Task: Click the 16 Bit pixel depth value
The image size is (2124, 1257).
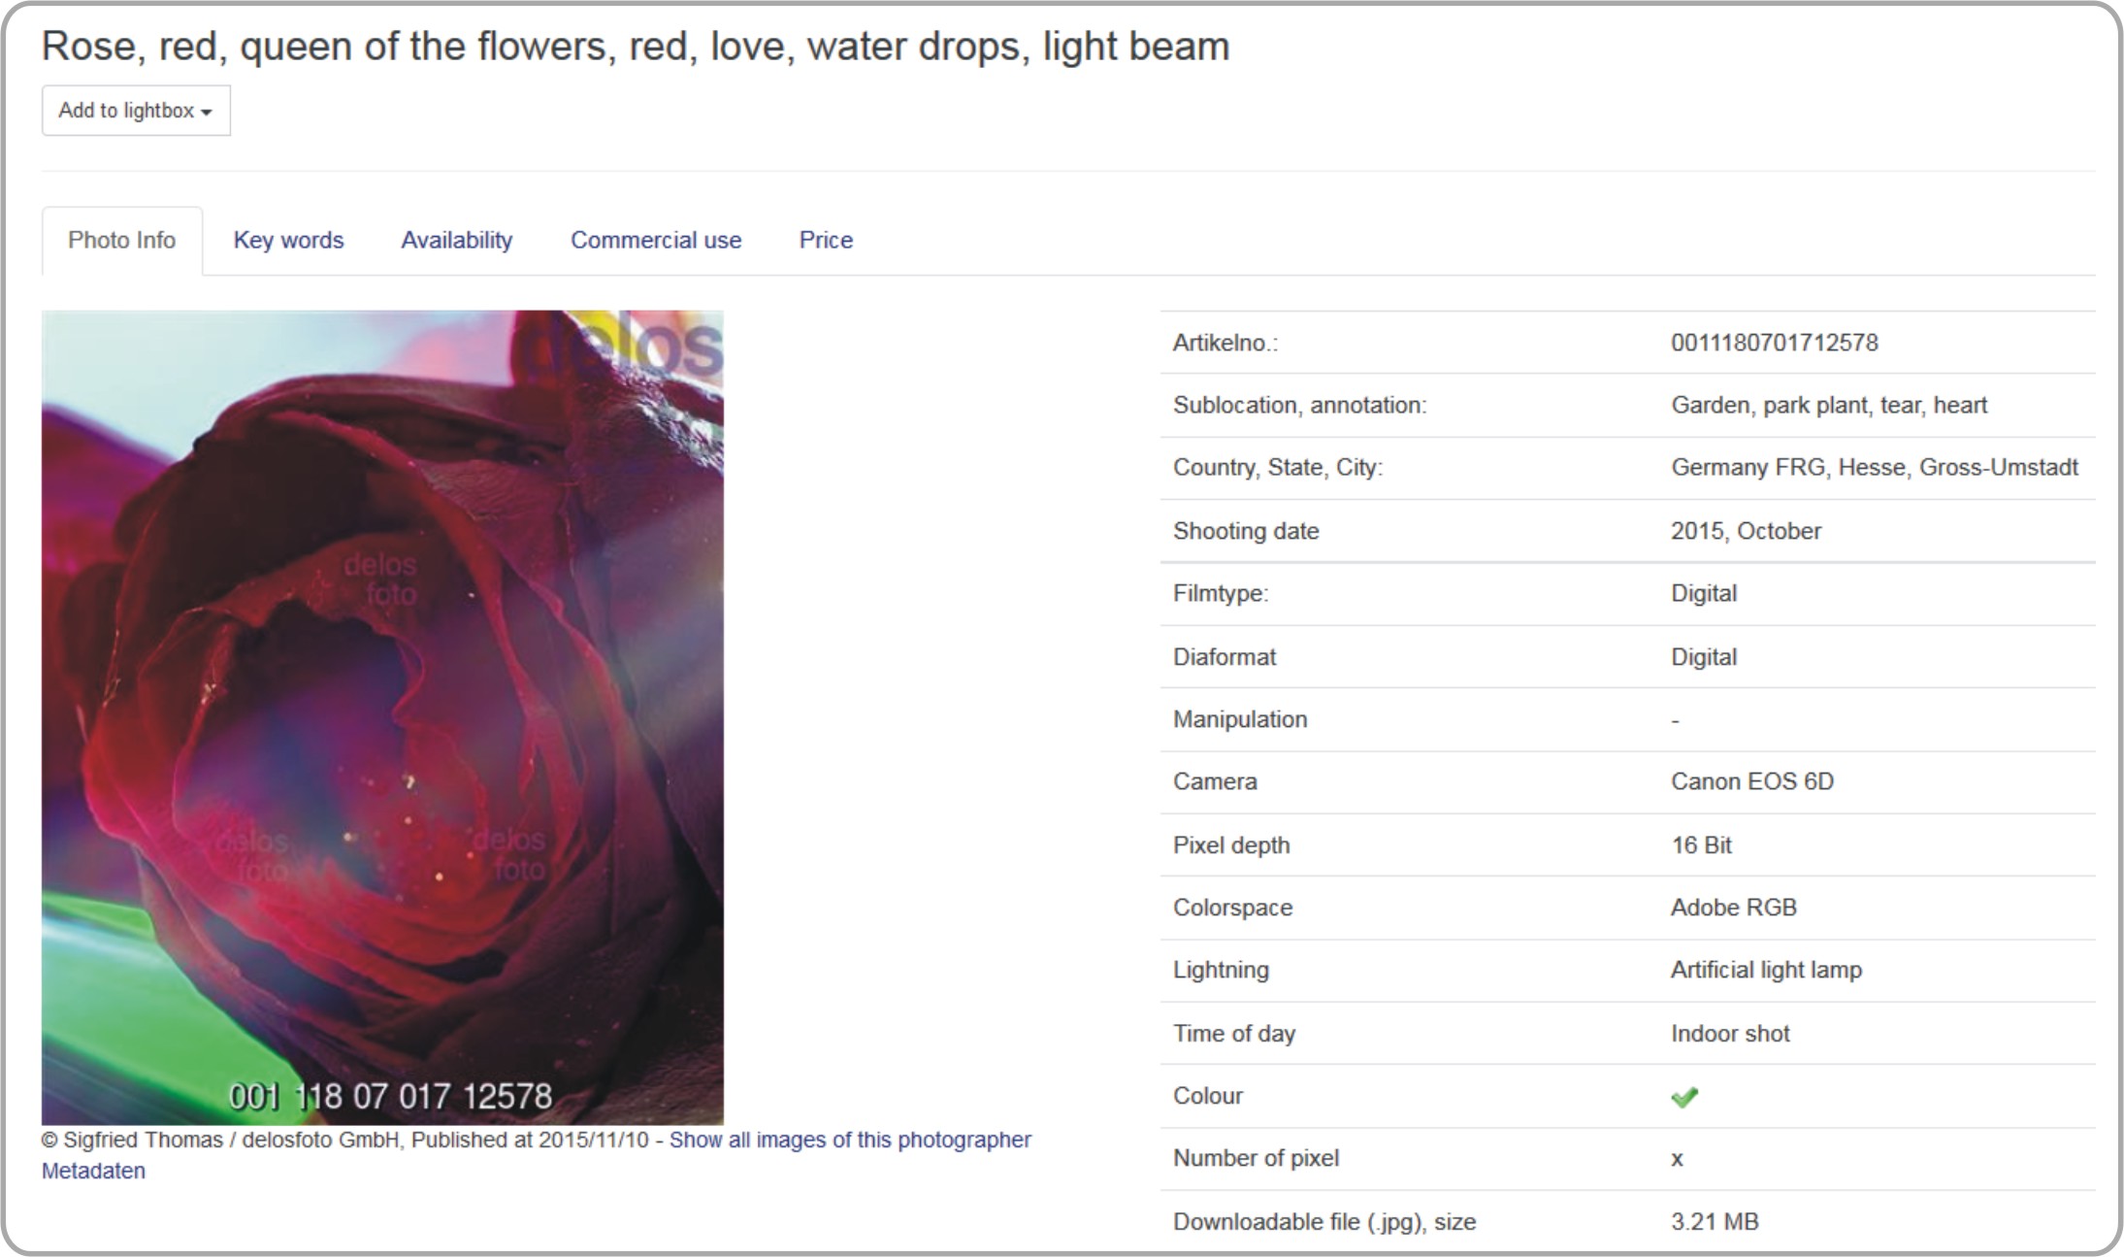Action: [x=1701, y=845]
